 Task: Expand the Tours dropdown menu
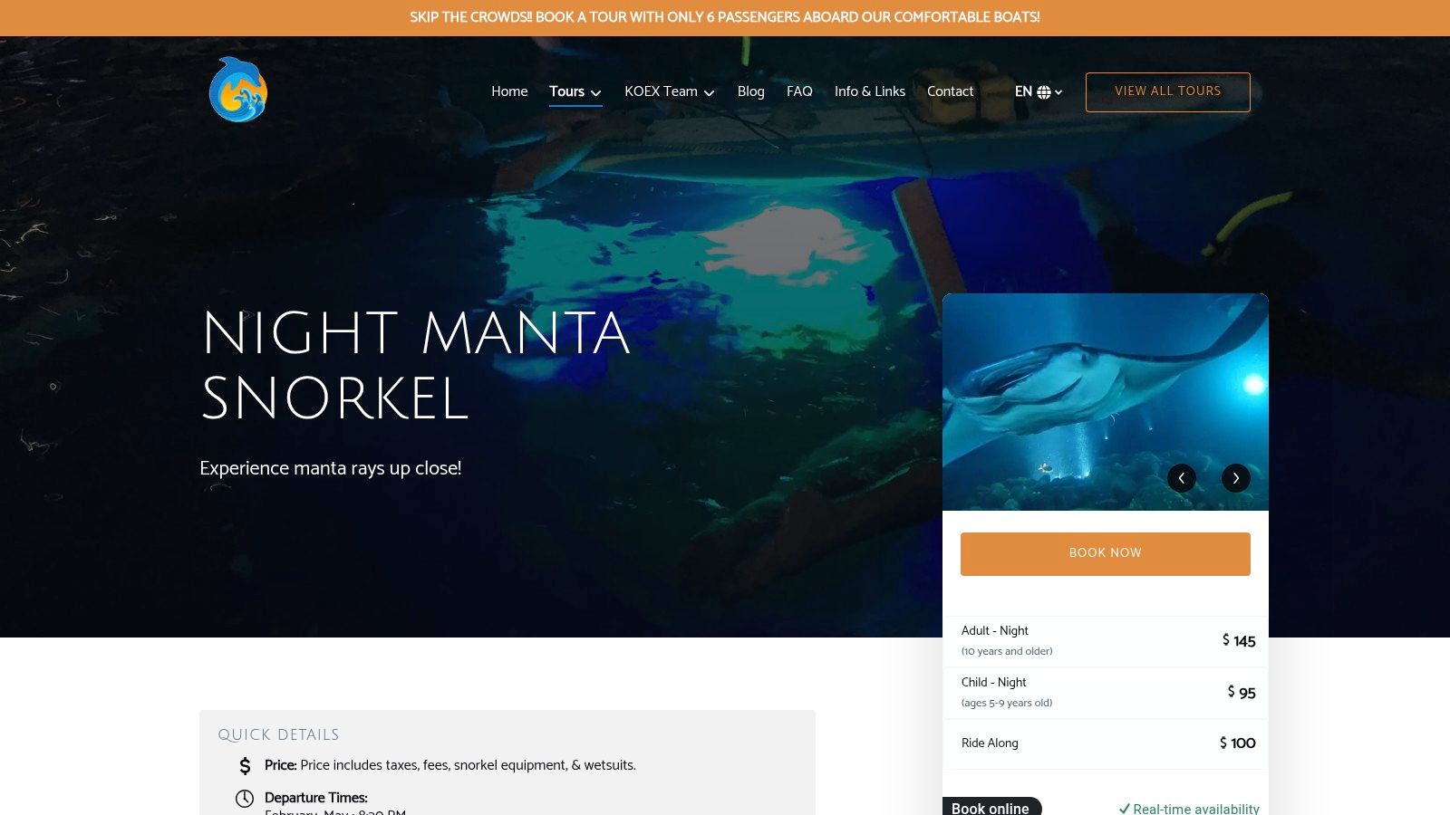tap(575, 91)
